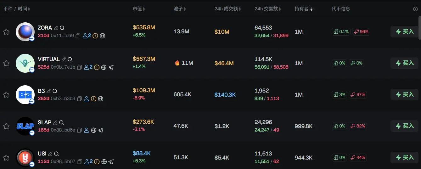Open table settings gear icon
421x169 pixels.
(x=415, y=9)
